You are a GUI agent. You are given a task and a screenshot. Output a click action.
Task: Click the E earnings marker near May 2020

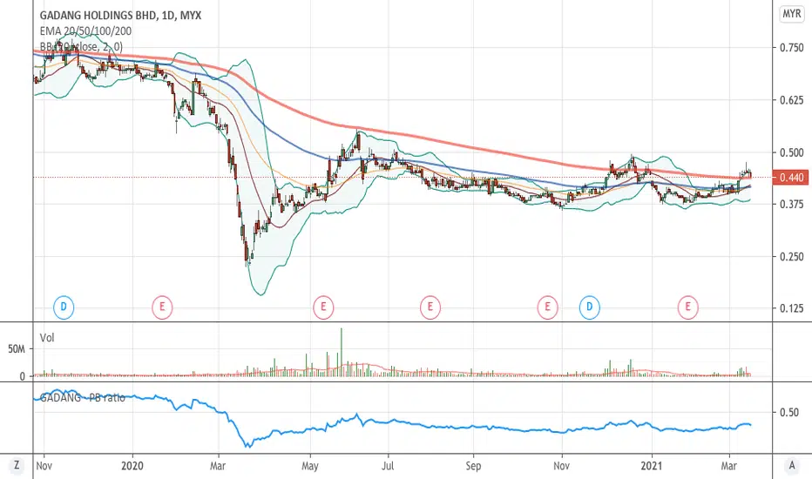pos(323,307)
